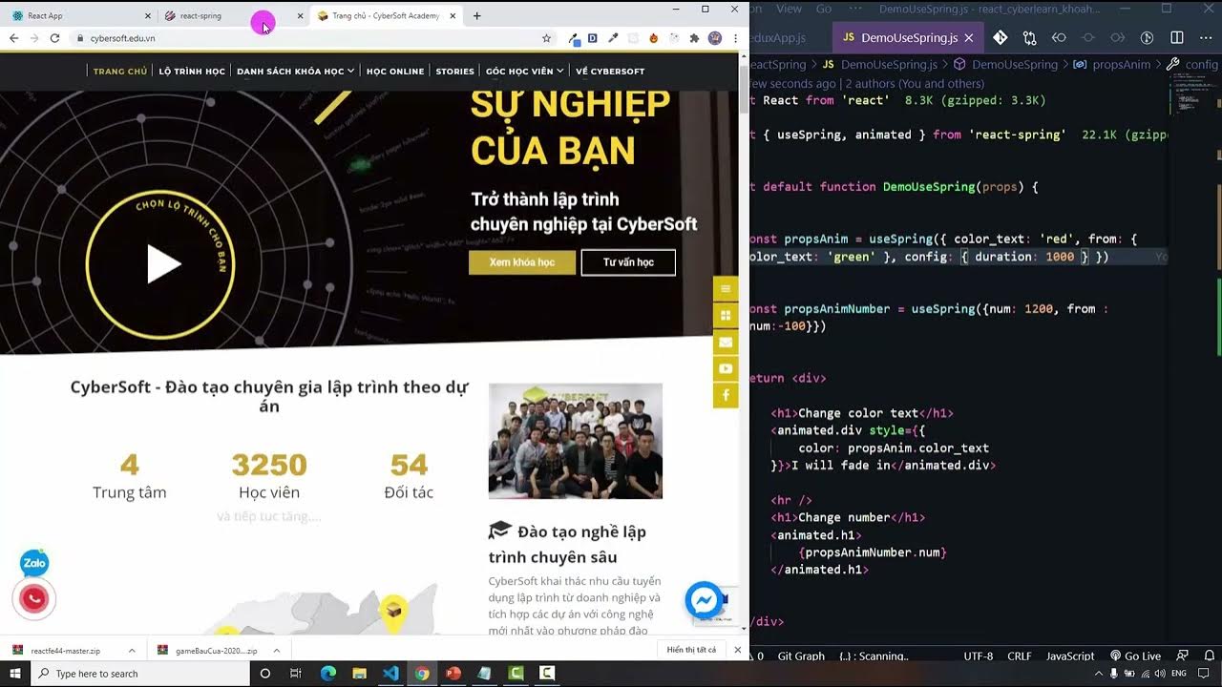This screenshot has width=1222, height=687.
Task: Open new Chrome tab with plus button
Action: 477,15
